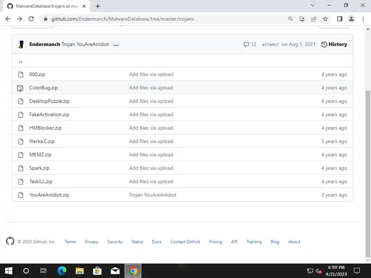Open the Chrome profile avatar
The image size is (371, 278).
point(351,19)
